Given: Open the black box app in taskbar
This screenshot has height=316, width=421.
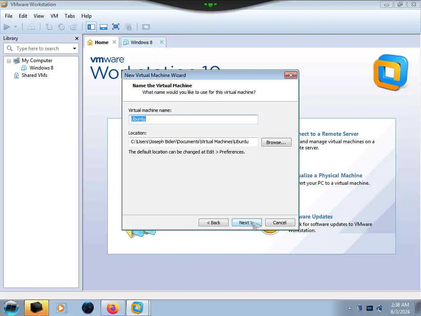Looking at the screenshot, I should [x=37, y=308].
